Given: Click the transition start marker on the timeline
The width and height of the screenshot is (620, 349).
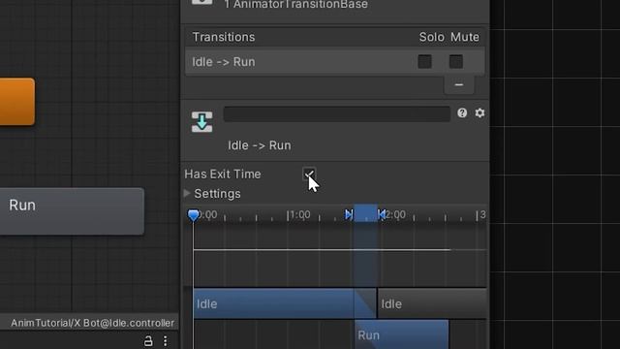Looking at the screenshot, I should click(x=349, y=215).
